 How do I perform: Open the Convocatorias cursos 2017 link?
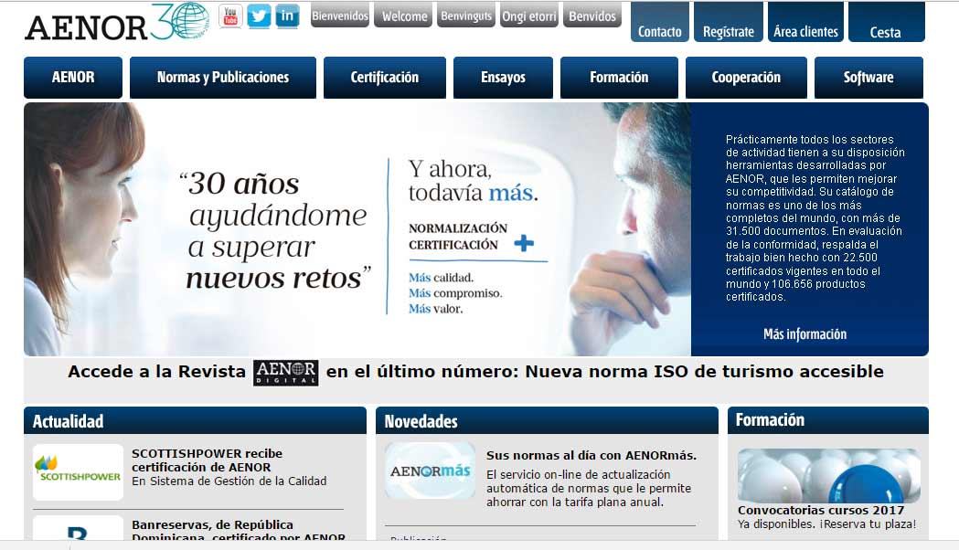(821, 511)
